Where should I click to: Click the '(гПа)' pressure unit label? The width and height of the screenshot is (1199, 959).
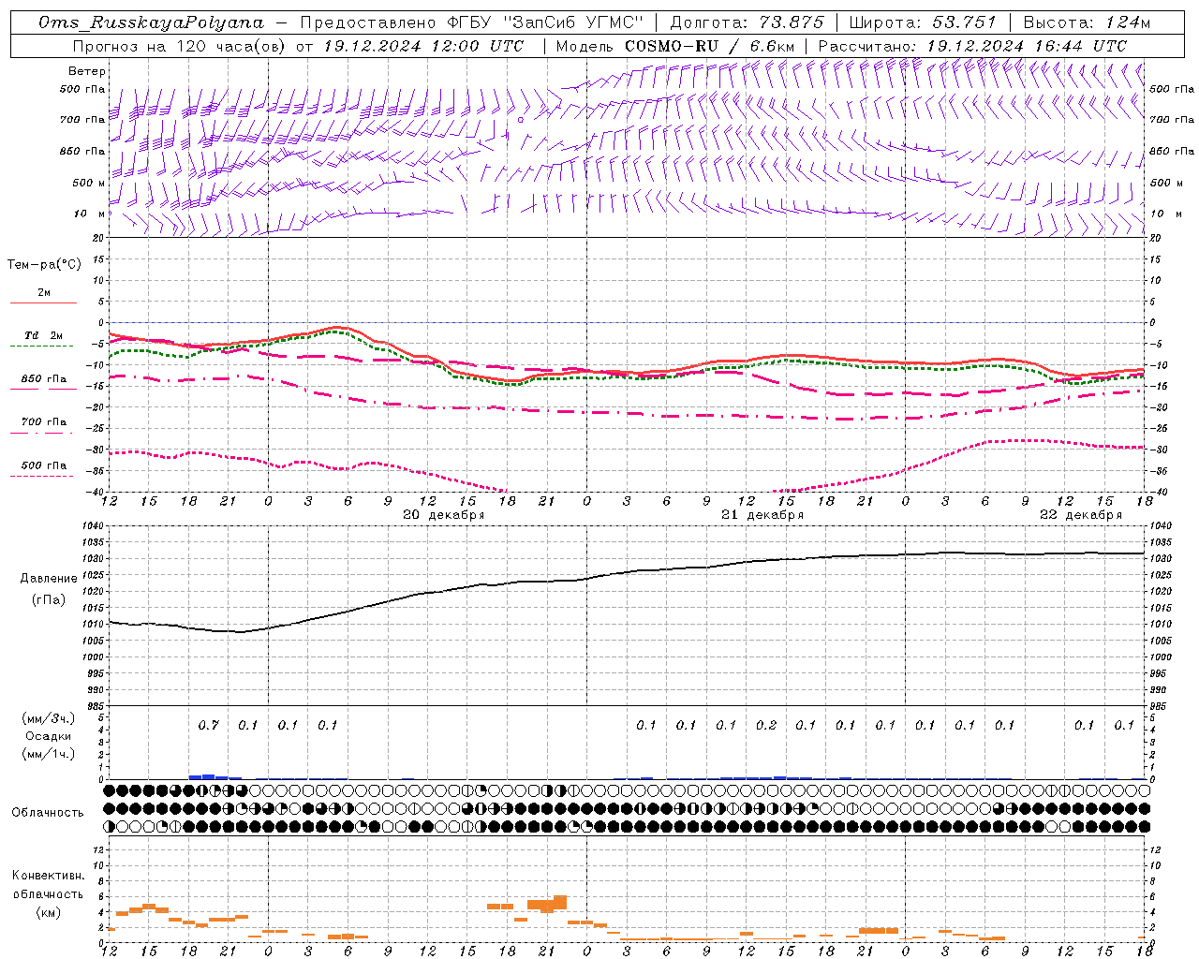48,600
